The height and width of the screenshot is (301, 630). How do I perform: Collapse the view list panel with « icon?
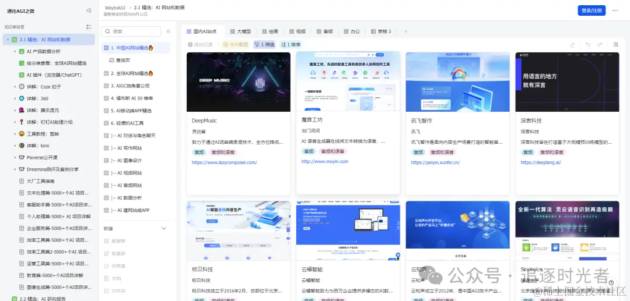pyautogui.click(x=168, y=31)
